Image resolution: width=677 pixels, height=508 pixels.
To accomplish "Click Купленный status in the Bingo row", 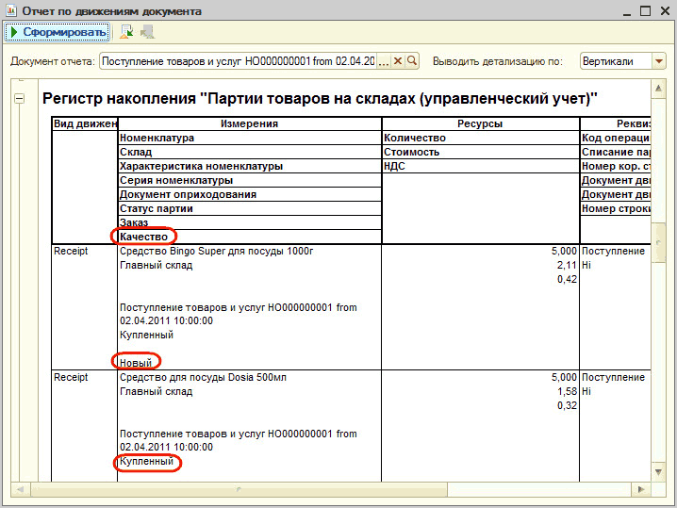I will [x=146, y=335].
